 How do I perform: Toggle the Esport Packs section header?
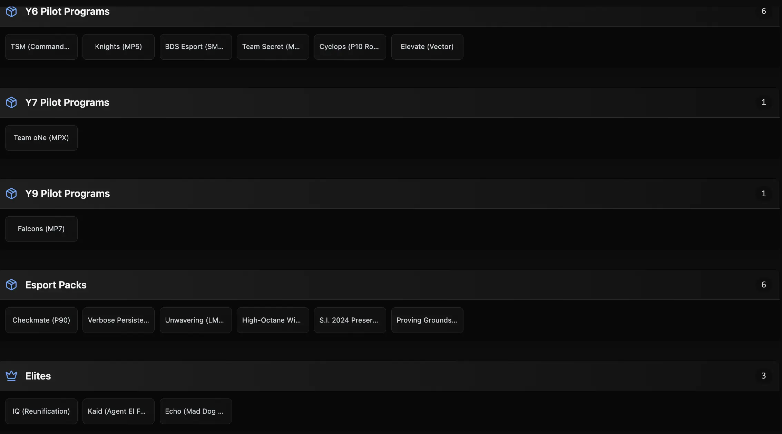pyautogui.click(x=380, y=285)
